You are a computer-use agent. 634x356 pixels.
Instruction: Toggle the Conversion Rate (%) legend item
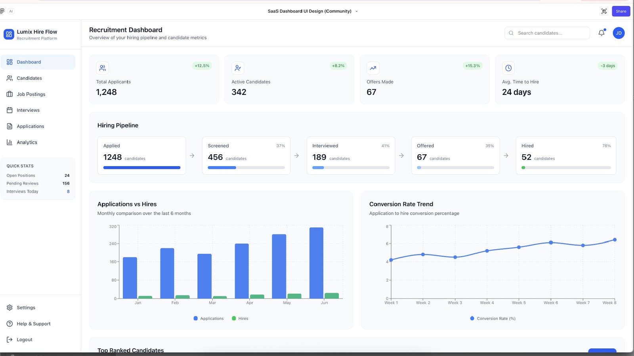coord(493,318)
